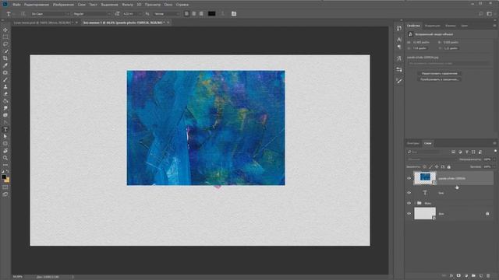
Task: Open the font style Regular dropdown
Action: click(92, 14)
